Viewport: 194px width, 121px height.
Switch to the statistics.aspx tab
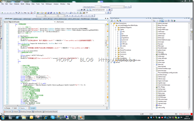18,19
